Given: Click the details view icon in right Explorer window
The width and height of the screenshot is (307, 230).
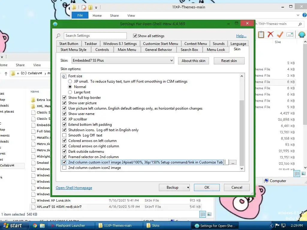Looking at the screenshot, I should coord(297,173).
